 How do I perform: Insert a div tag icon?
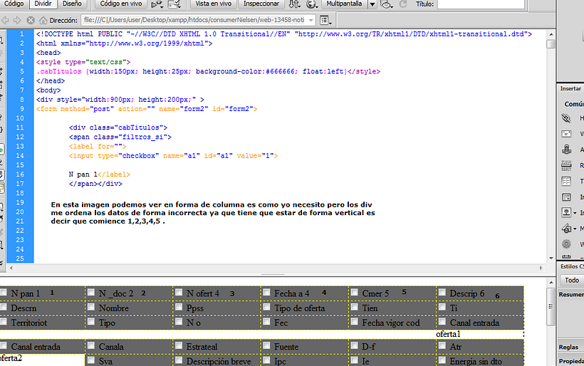coord(566,197)
